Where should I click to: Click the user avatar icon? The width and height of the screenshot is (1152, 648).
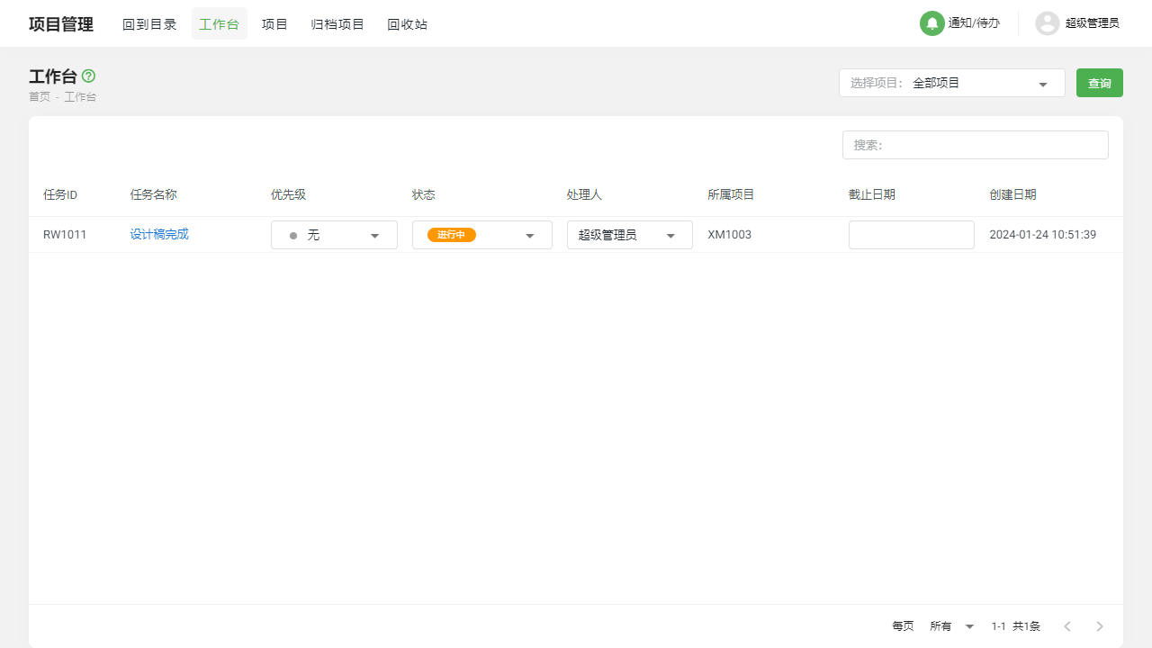(x=1047, y=23)
